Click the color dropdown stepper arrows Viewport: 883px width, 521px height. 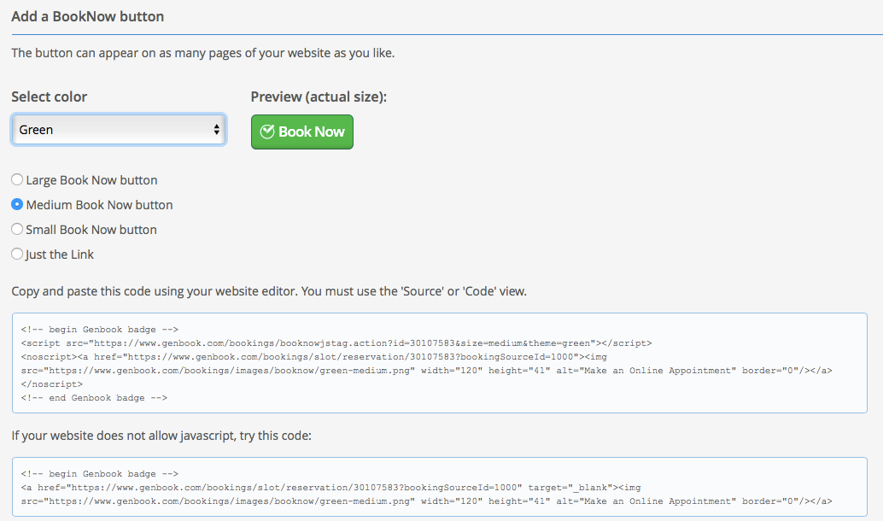[x=219, y=128]
